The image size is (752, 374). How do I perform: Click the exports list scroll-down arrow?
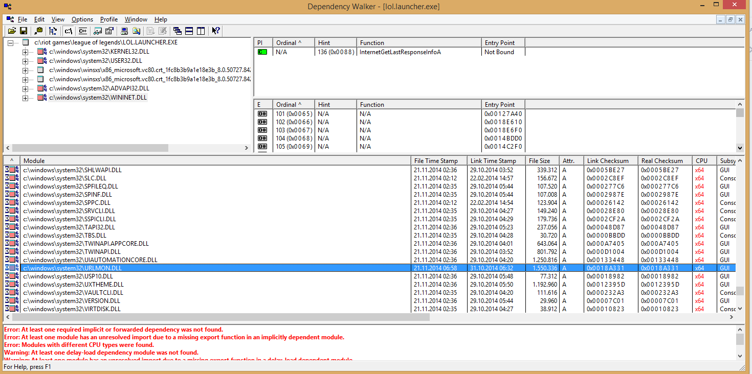[740, 148]
